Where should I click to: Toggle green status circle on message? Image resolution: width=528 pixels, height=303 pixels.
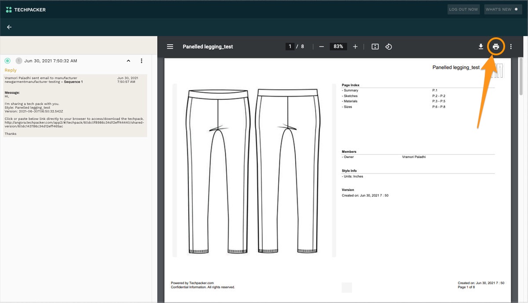pos(7,61)
